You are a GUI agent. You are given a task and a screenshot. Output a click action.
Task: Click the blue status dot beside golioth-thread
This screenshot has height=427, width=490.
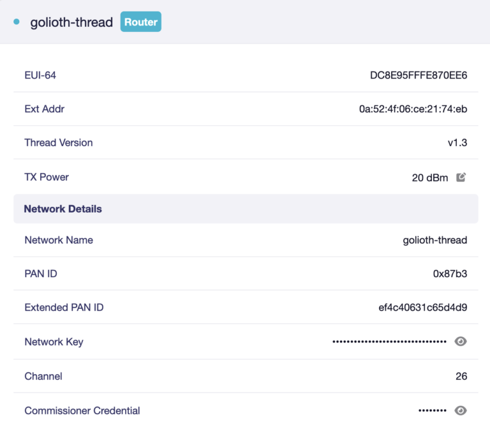pyautogui.click(x=17, y=22)
